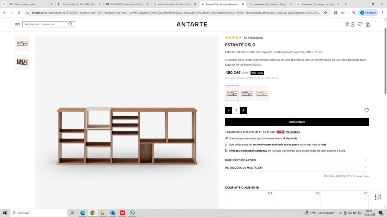Click the lojas link

(324, 145)
